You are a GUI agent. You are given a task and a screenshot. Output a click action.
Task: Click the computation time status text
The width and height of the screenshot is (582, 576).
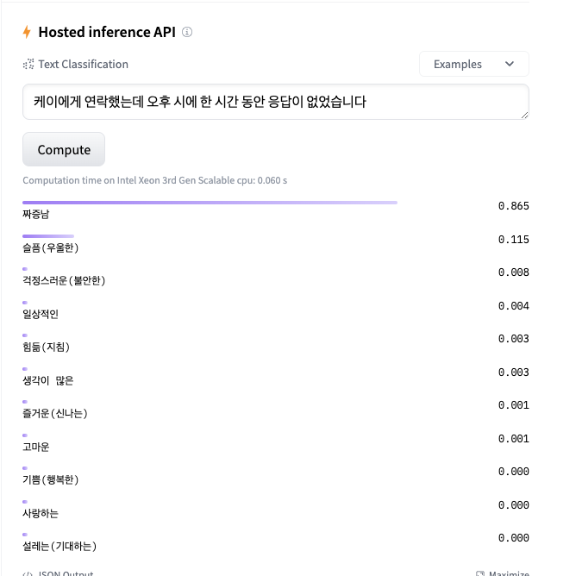click(155, 180)
